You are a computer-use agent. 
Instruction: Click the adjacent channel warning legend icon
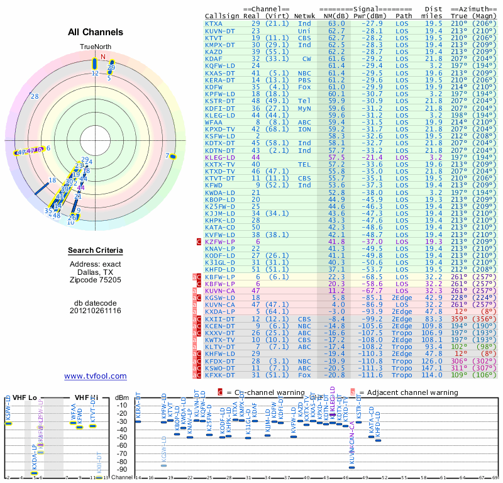click(353, 392)
